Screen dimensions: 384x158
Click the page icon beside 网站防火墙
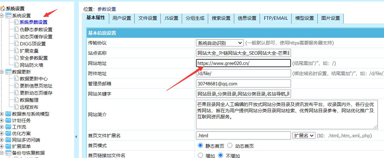[x=16, y=65]
